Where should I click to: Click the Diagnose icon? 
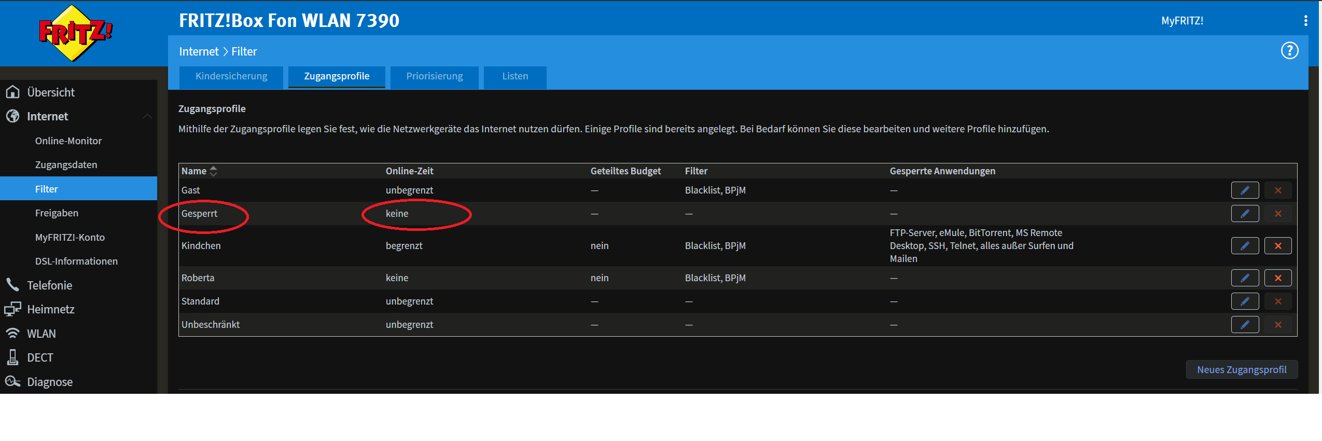coord(12,382)
